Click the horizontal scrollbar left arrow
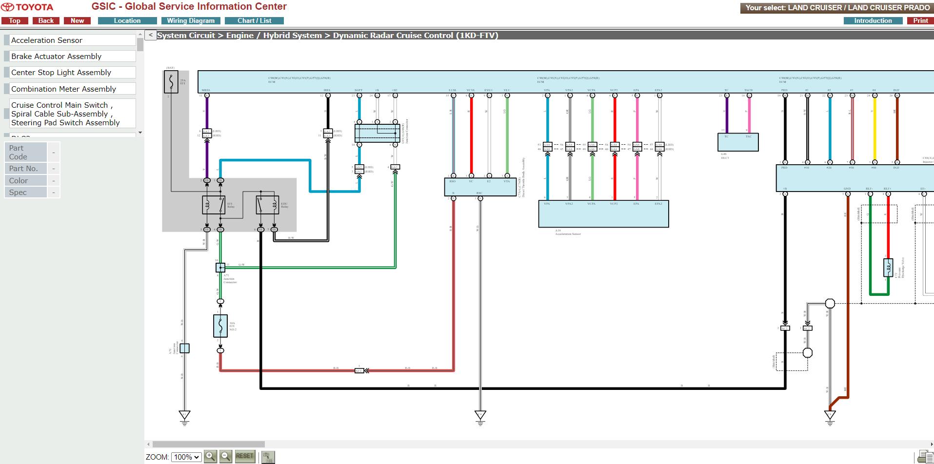 point(148,445)
